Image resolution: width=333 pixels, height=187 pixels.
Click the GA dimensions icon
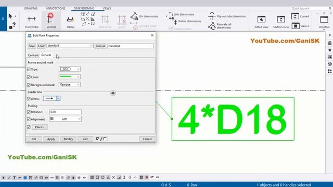click(x=134, y=16)
